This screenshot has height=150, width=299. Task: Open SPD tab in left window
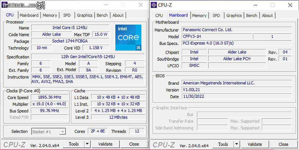67,15
